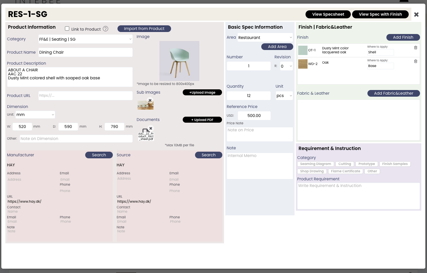Focus the Width dimension field
Screen dimensions: 427x273
click(22, 127)
